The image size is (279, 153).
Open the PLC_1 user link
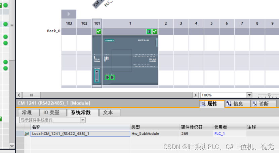point(220,133)
